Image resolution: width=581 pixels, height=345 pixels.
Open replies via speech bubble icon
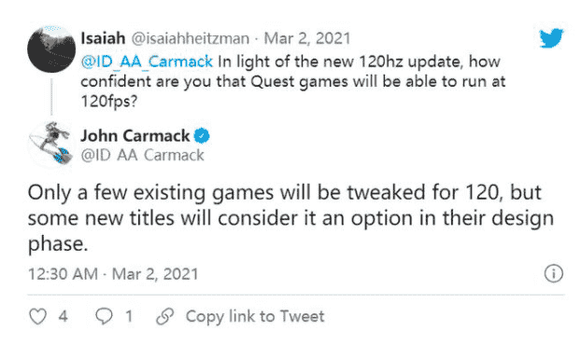(104, 316)
